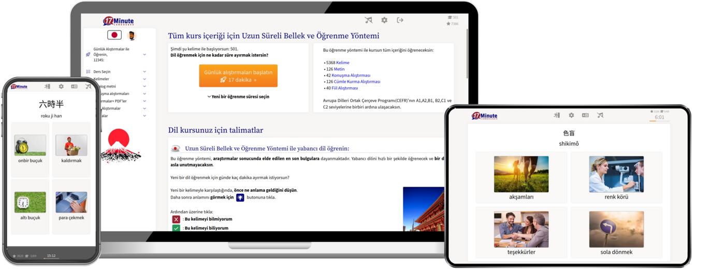Screen dimensions: 725x275
Task: Select the Japan flag icon in laptop sidebar
Action: click(114, 35)
